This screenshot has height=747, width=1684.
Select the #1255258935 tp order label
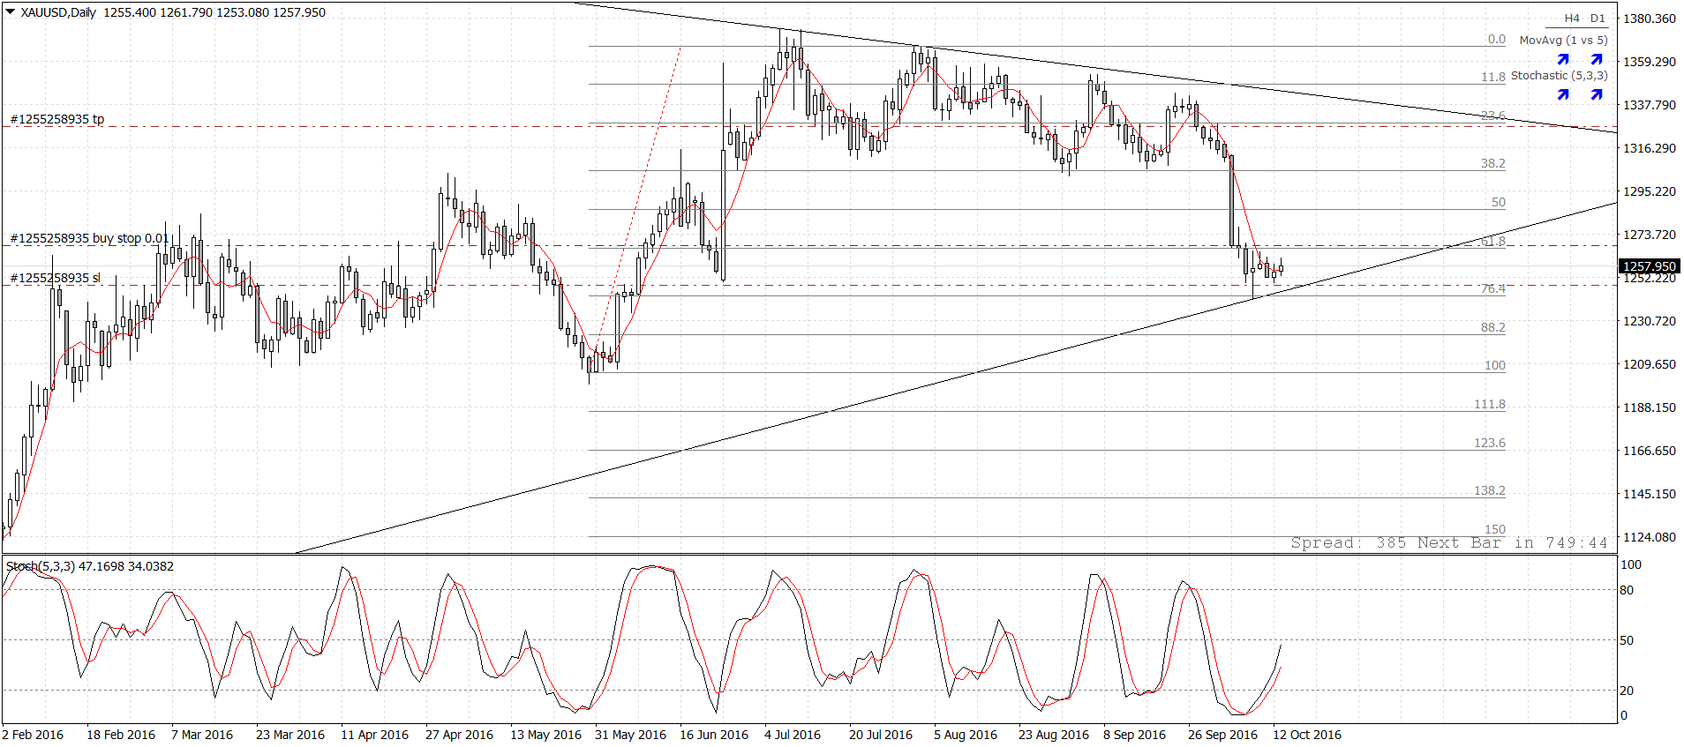56,119
